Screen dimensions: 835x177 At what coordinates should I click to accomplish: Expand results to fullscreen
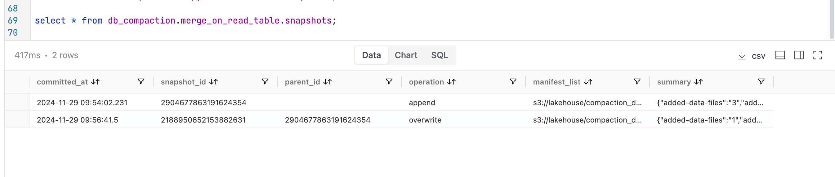[818, 55]
